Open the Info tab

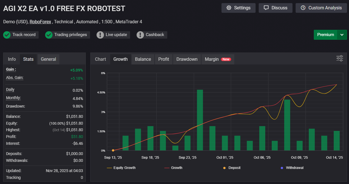coord(12,59)
